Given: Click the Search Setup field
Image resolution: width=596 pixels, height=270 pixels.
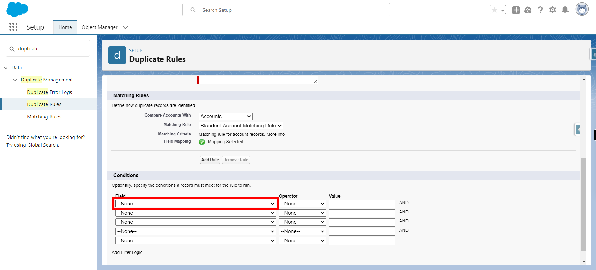Looking at the screenshot, I should [286, 10].
